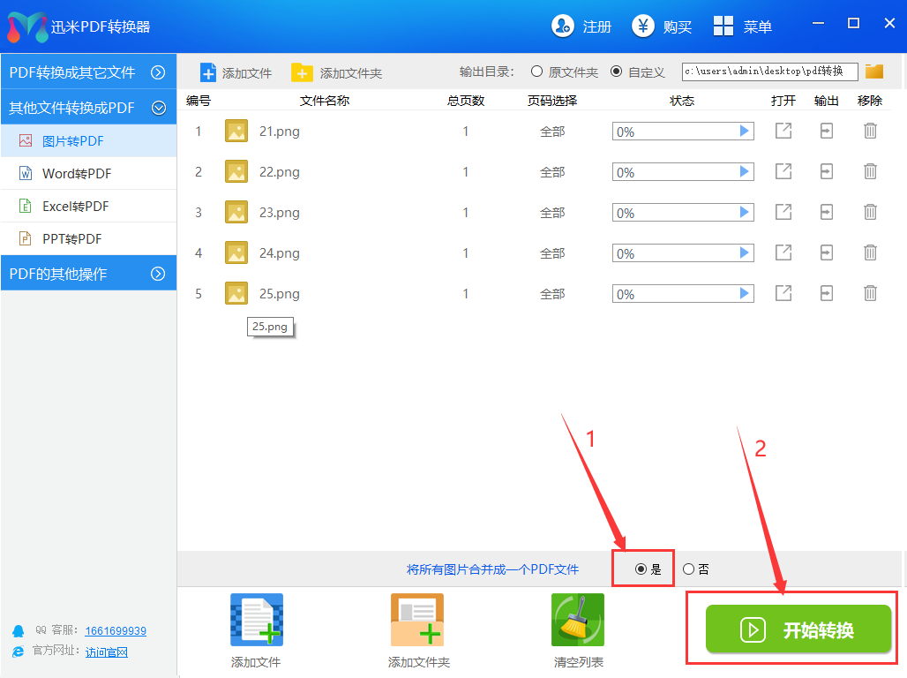Expand the PDF的其他操作 section
The image size is (907, 678).
click(x=159, y=274)
